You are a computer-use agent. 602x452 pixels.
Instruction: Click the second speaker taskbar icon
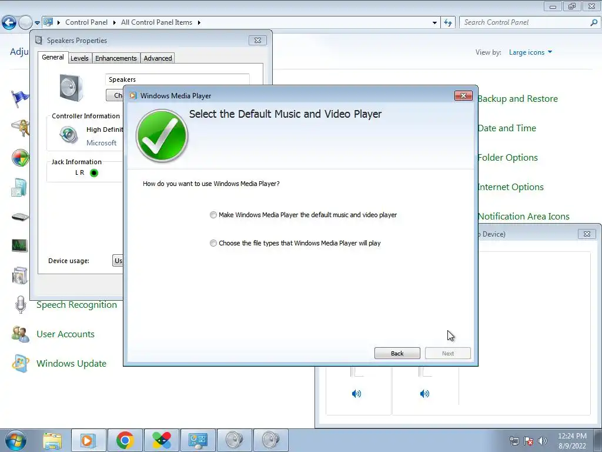270,440
